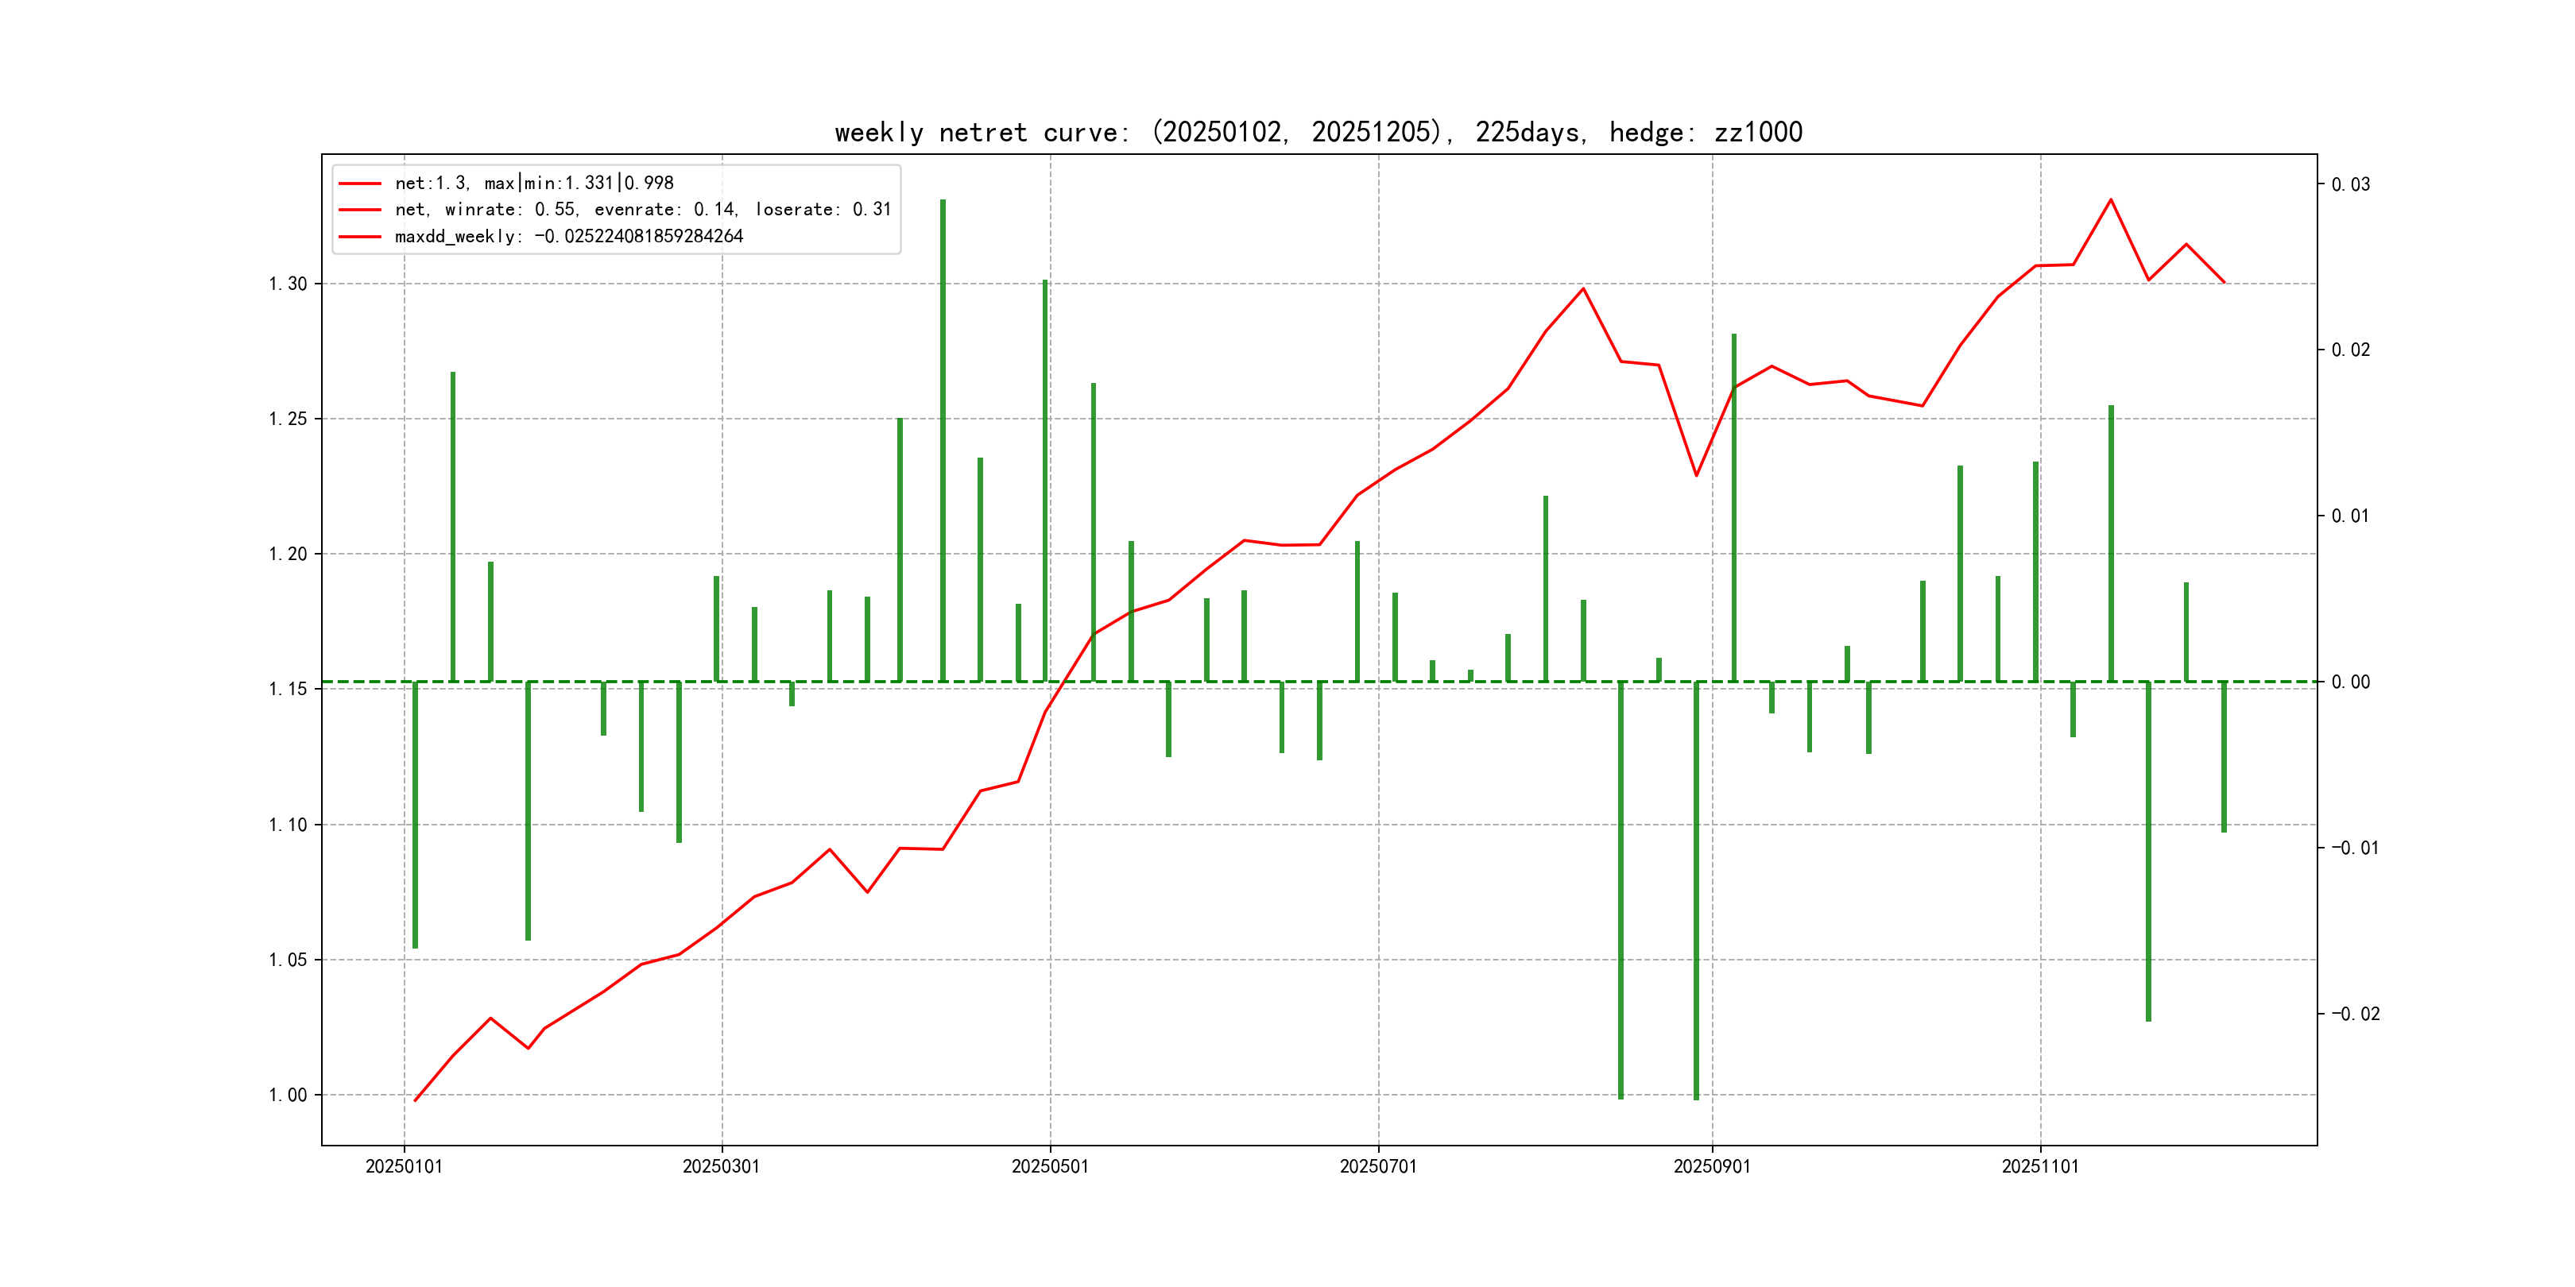Screen dimensions: 2575x1287
Task: Click the 0.00 right y-axis label
Action: click(x=2350, y=682)
